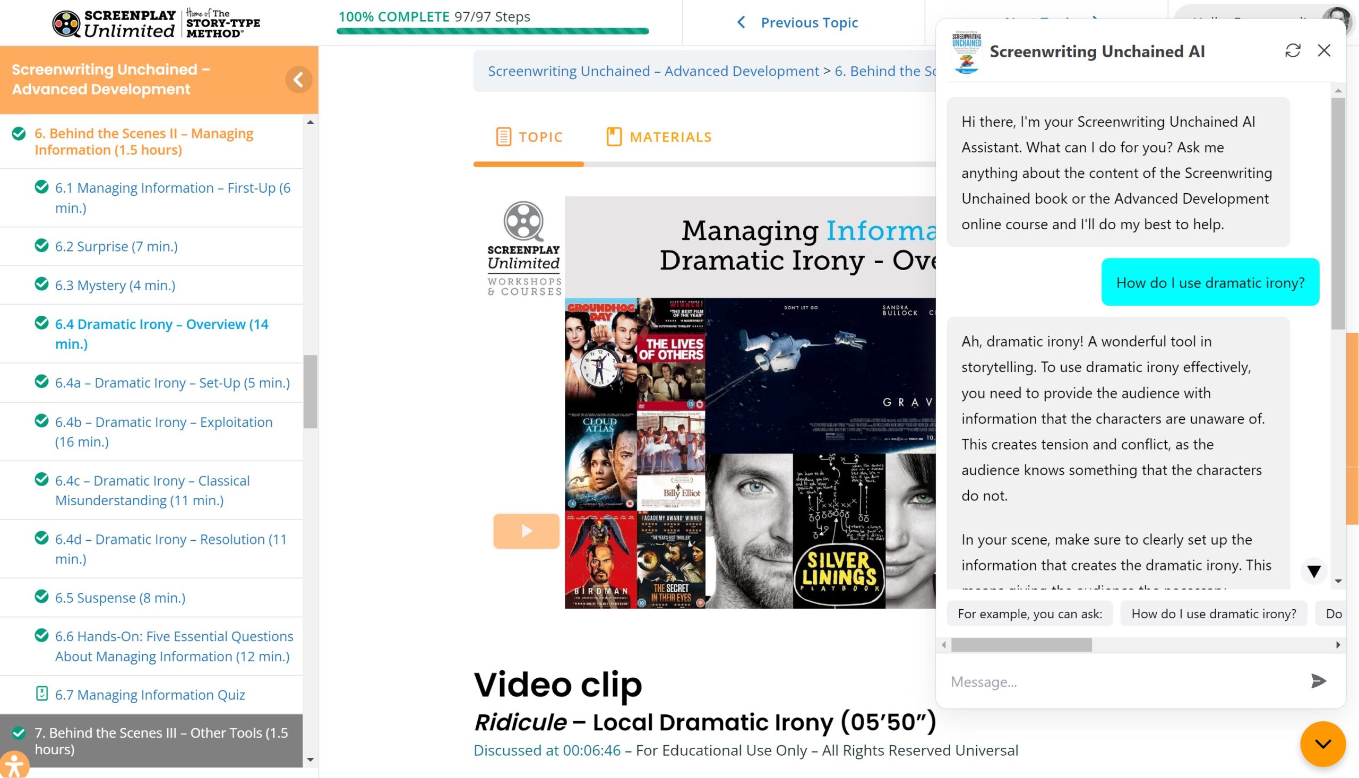Play the Dramatic Irony overview video
1359x778 pixels.
pyautogui.click(x=526, y=531)
